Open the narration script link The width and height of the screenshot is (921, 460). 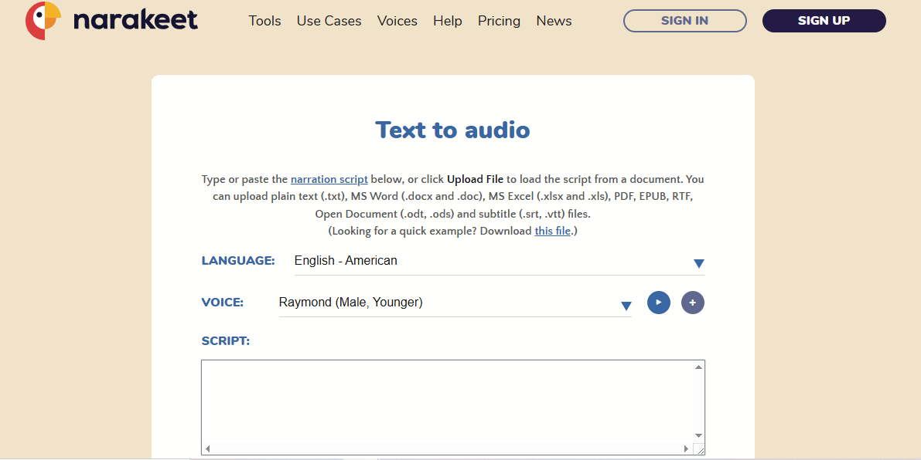329,179
